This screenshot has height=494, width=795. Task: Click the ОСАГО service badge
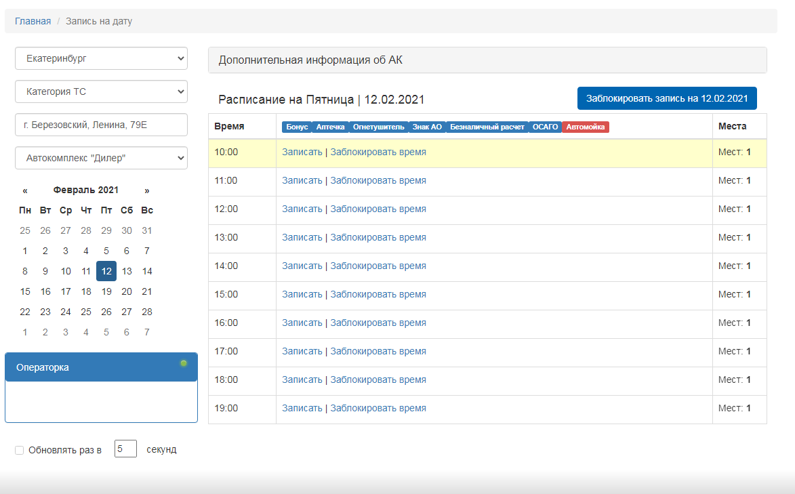click(x=545, y=127)
